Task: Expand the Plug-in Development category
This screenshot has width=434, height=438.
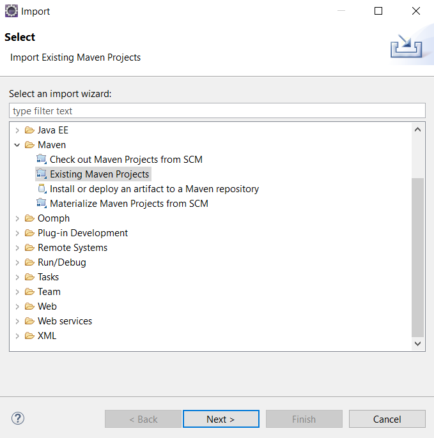Action: point(17,233)
